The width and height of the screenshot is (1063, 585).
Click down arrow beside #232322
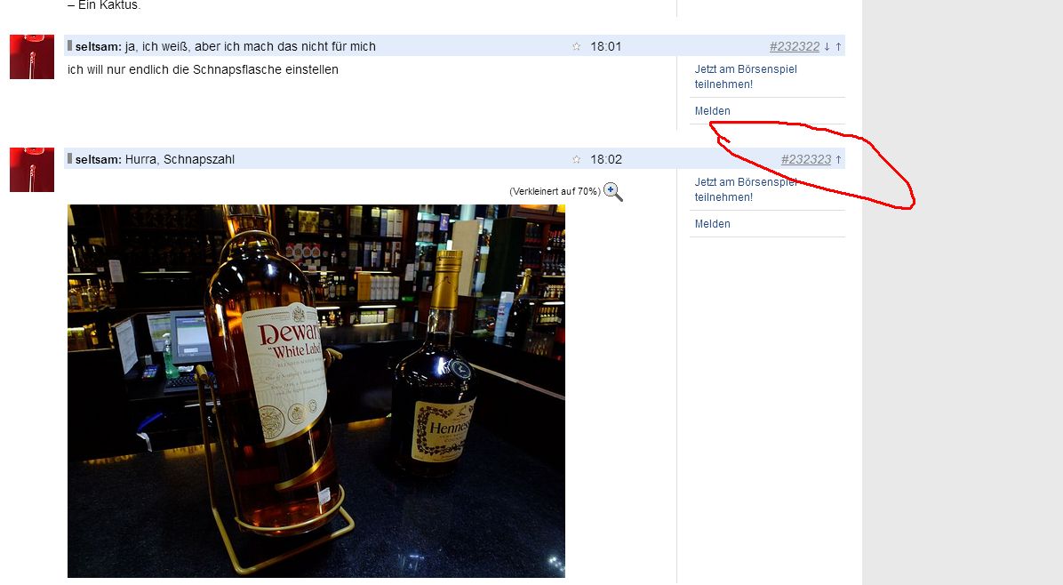[827, 47]
